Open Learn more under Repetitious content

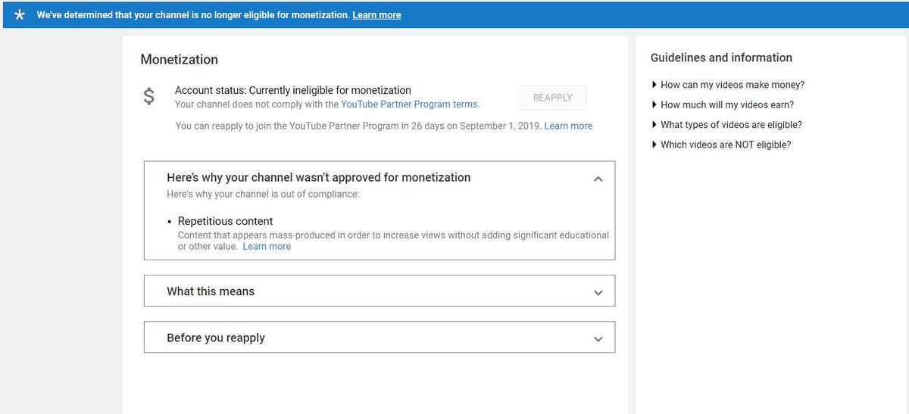coord(267,246)
